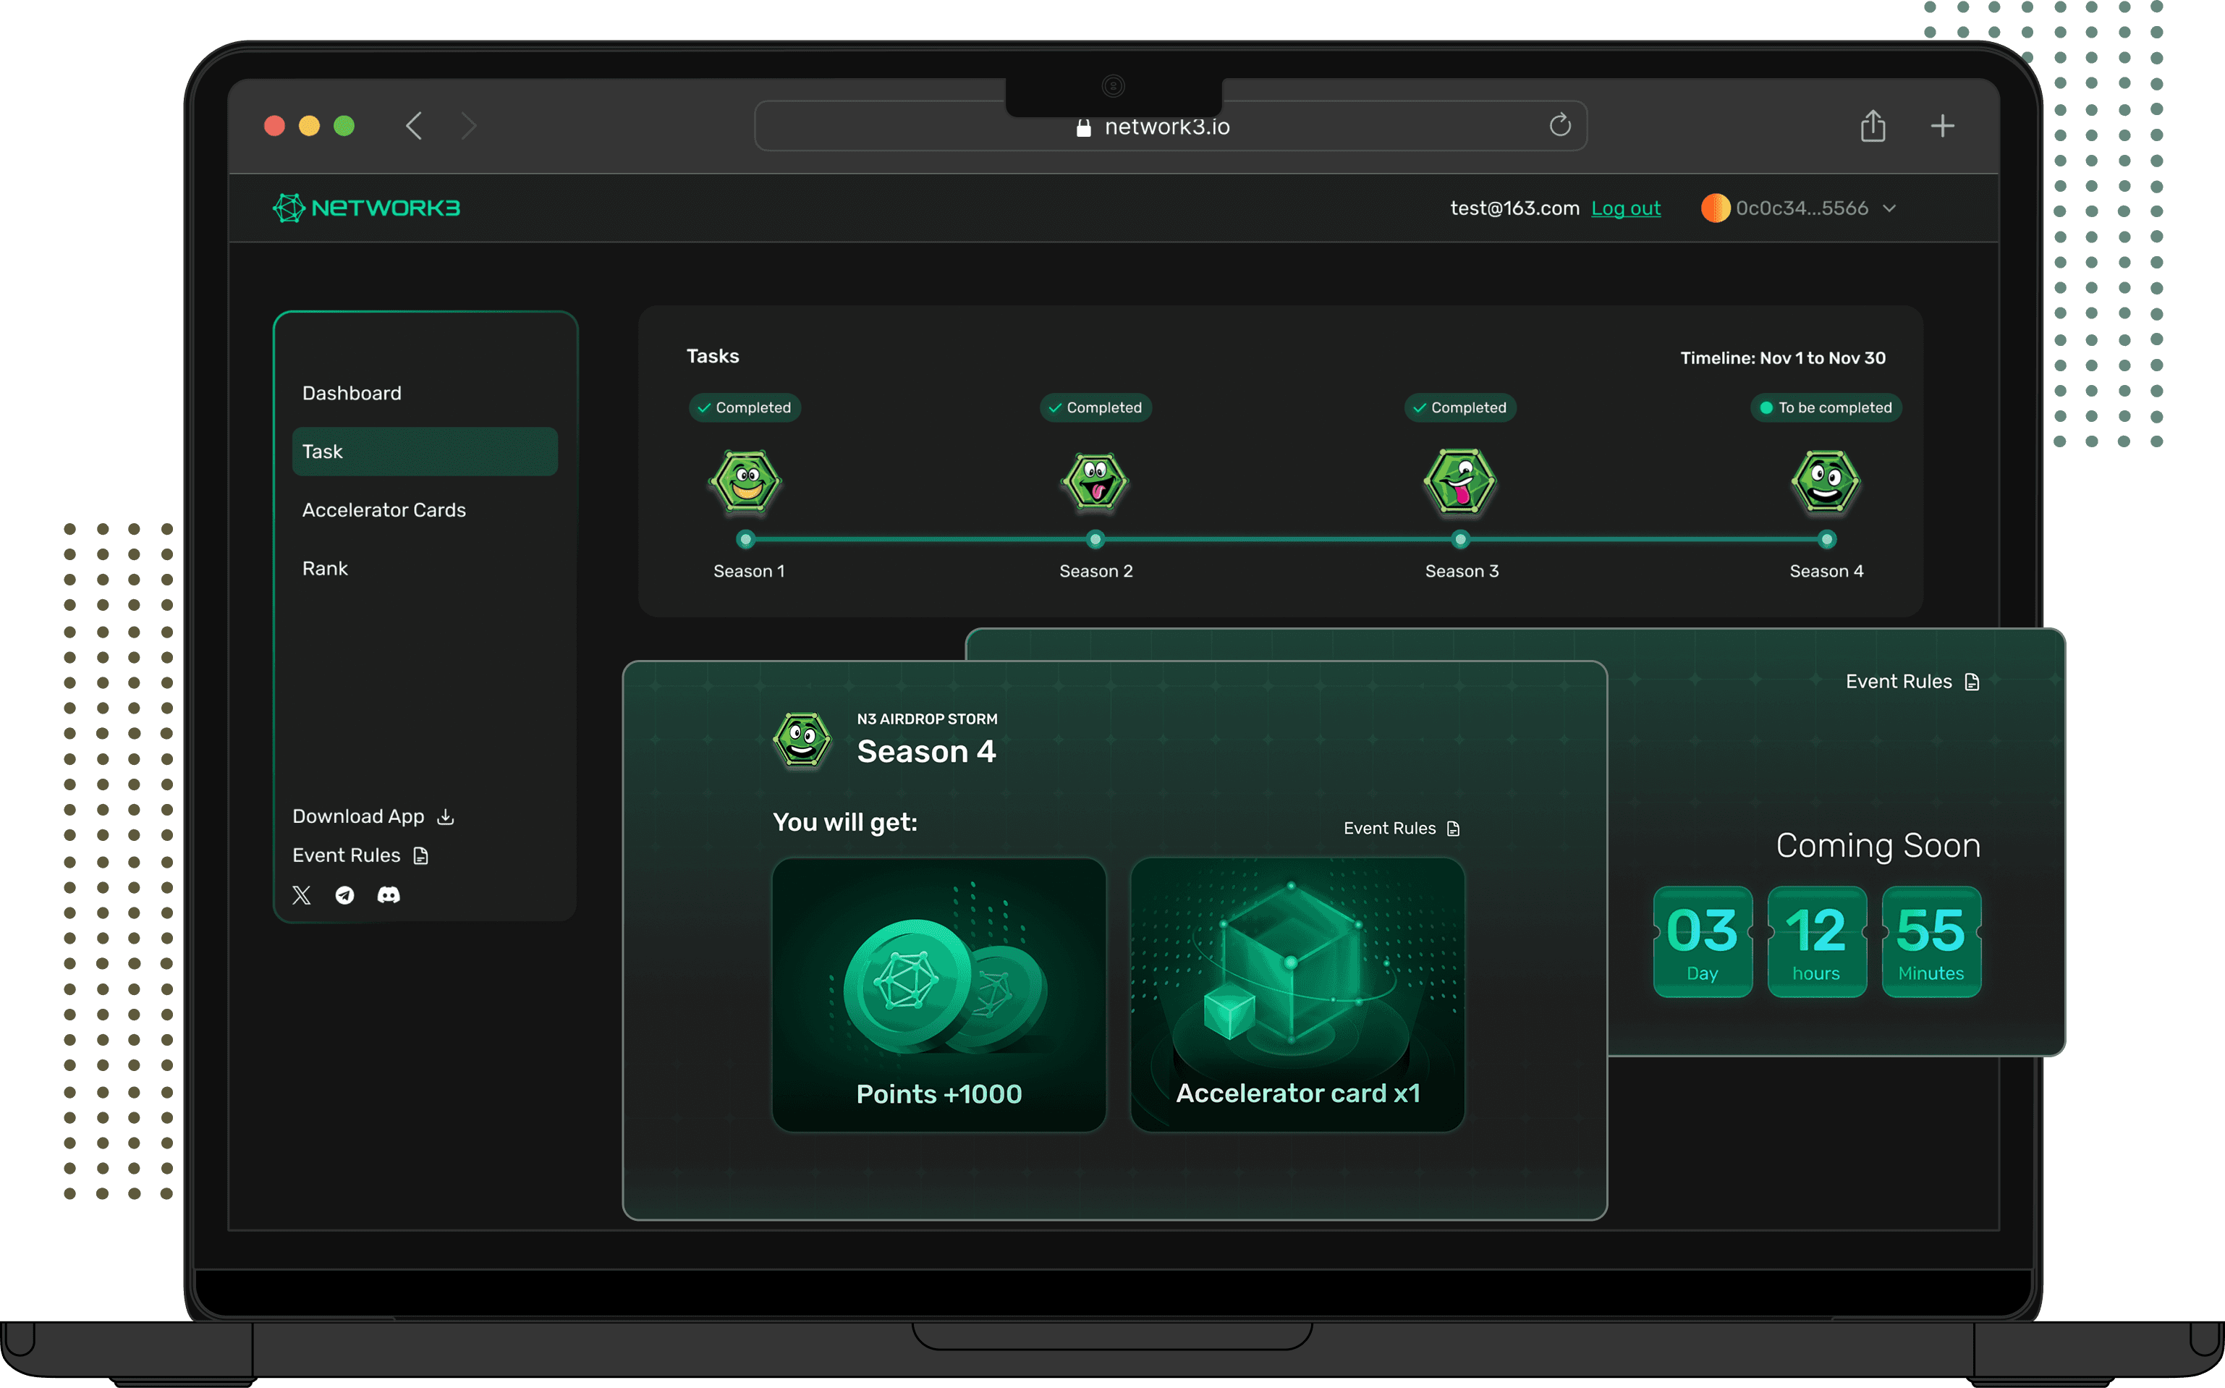Open the X (Twitter) social icon

(301, 895)
